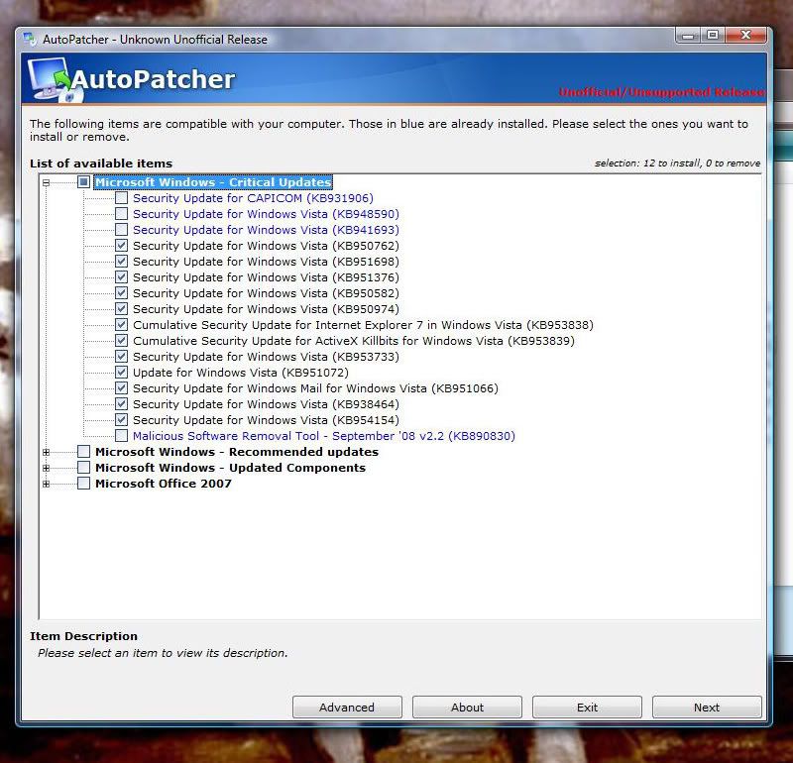Select Update for Windows Vista (KB951072) text

coord(241,373)
